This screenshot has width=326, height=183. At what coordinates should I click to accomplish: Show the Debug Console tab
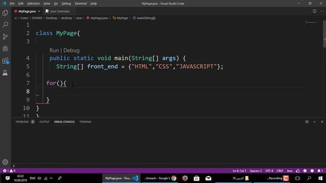(64, 122)
